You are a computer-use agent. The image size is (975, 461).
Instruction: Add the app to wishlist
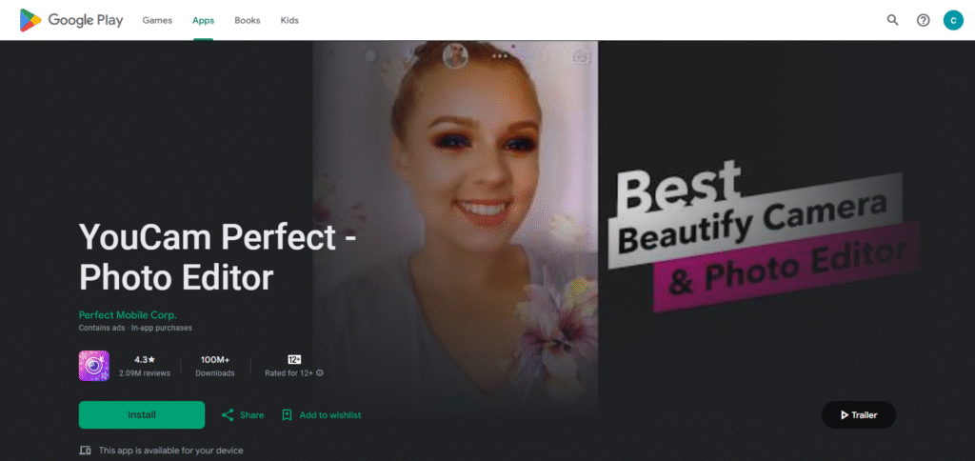pyautogui.click(x=321, y=415)
